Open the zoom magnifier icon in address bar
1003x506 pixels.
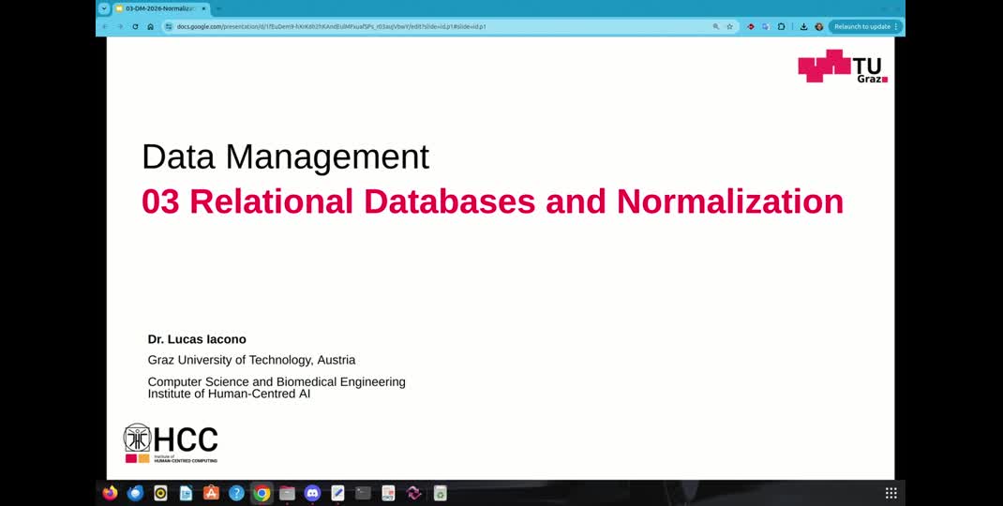pyautogui.click(x=716, y=27)
